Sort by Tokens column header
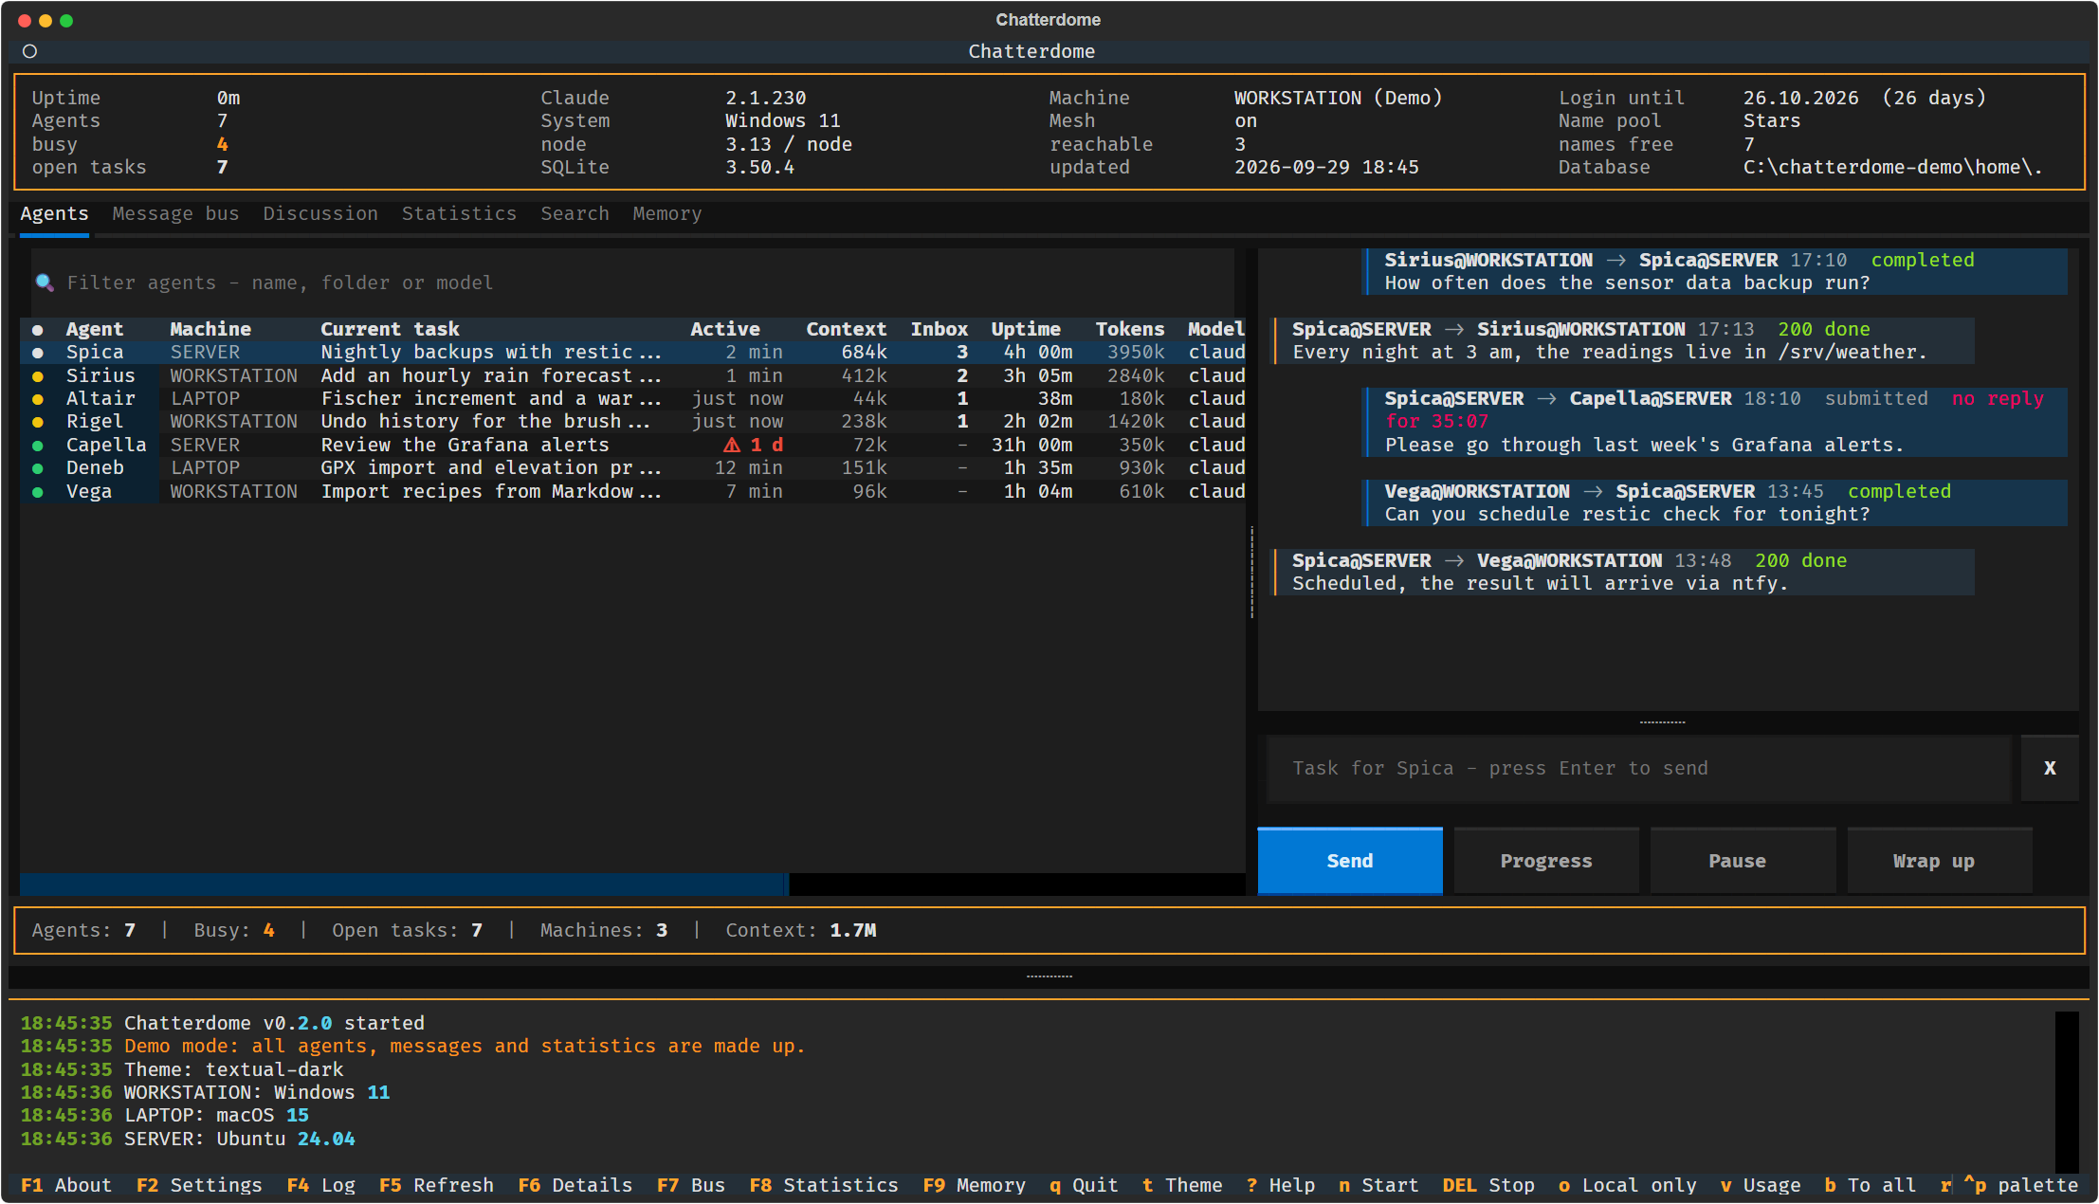Image resolution: width=2099 pixels, height=1204 pixels. (x=1130, y=329)
